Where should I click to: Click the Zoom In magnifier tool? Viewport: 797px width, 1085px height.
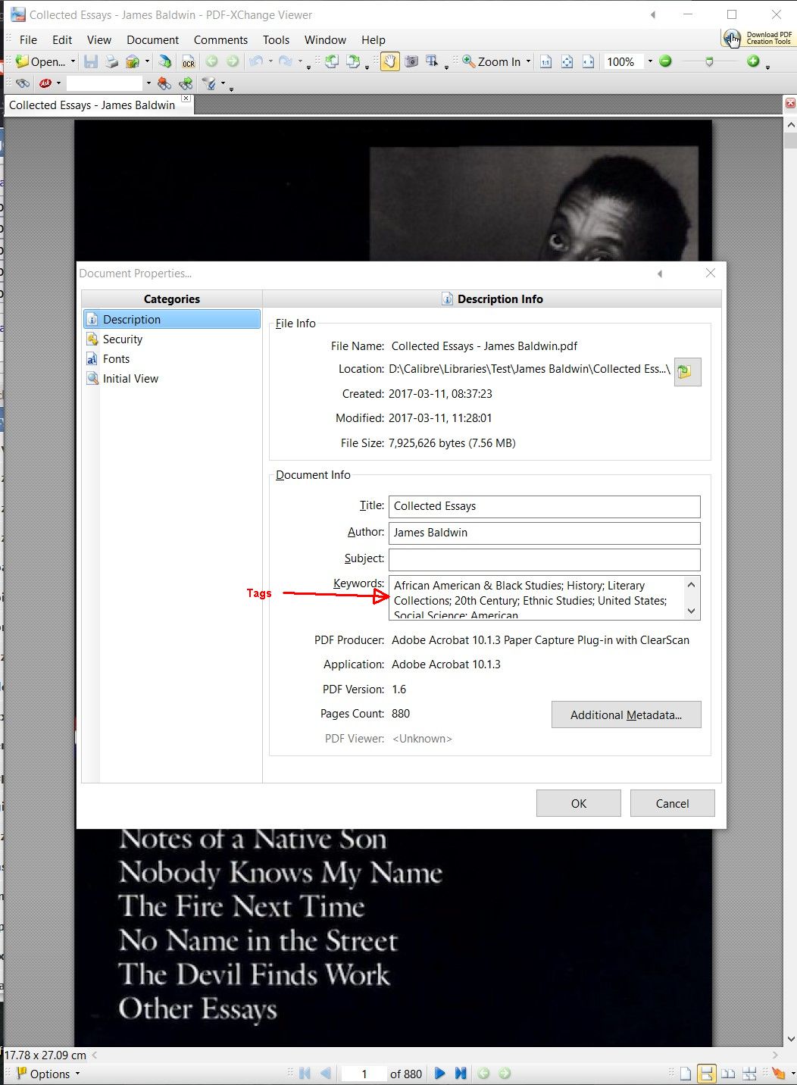point(491,61)
